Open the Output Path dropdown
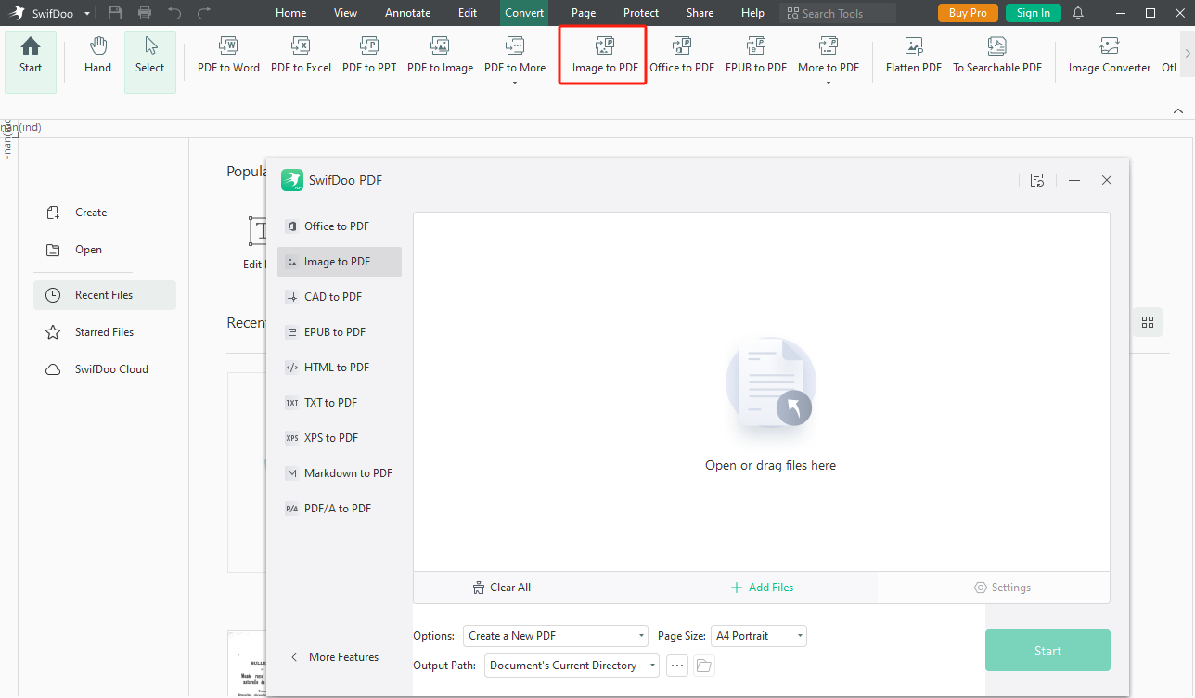The height and width of the screenshot is (698, 1195). (572, 666)
